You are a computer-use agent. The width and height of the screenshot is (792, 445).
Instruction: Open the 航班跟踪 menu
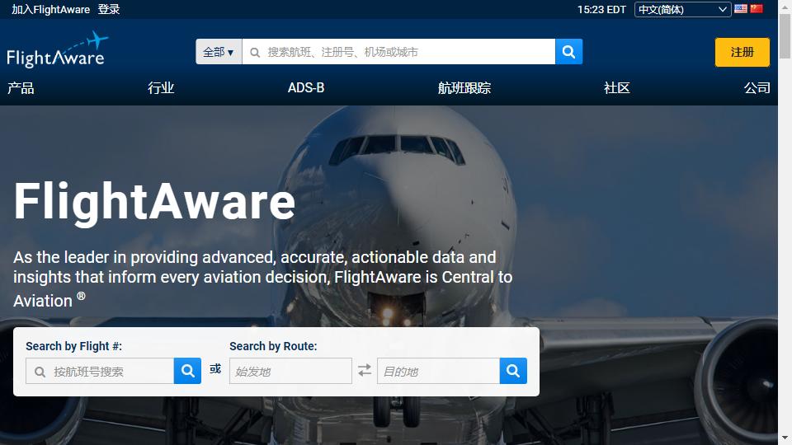[x=464, y=88]
